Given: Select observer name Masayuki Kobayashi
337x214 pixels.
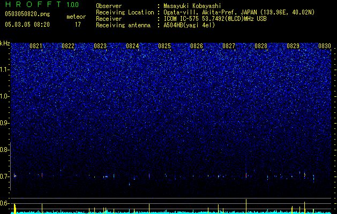Looking at the screenshot, I should (192, 6).
